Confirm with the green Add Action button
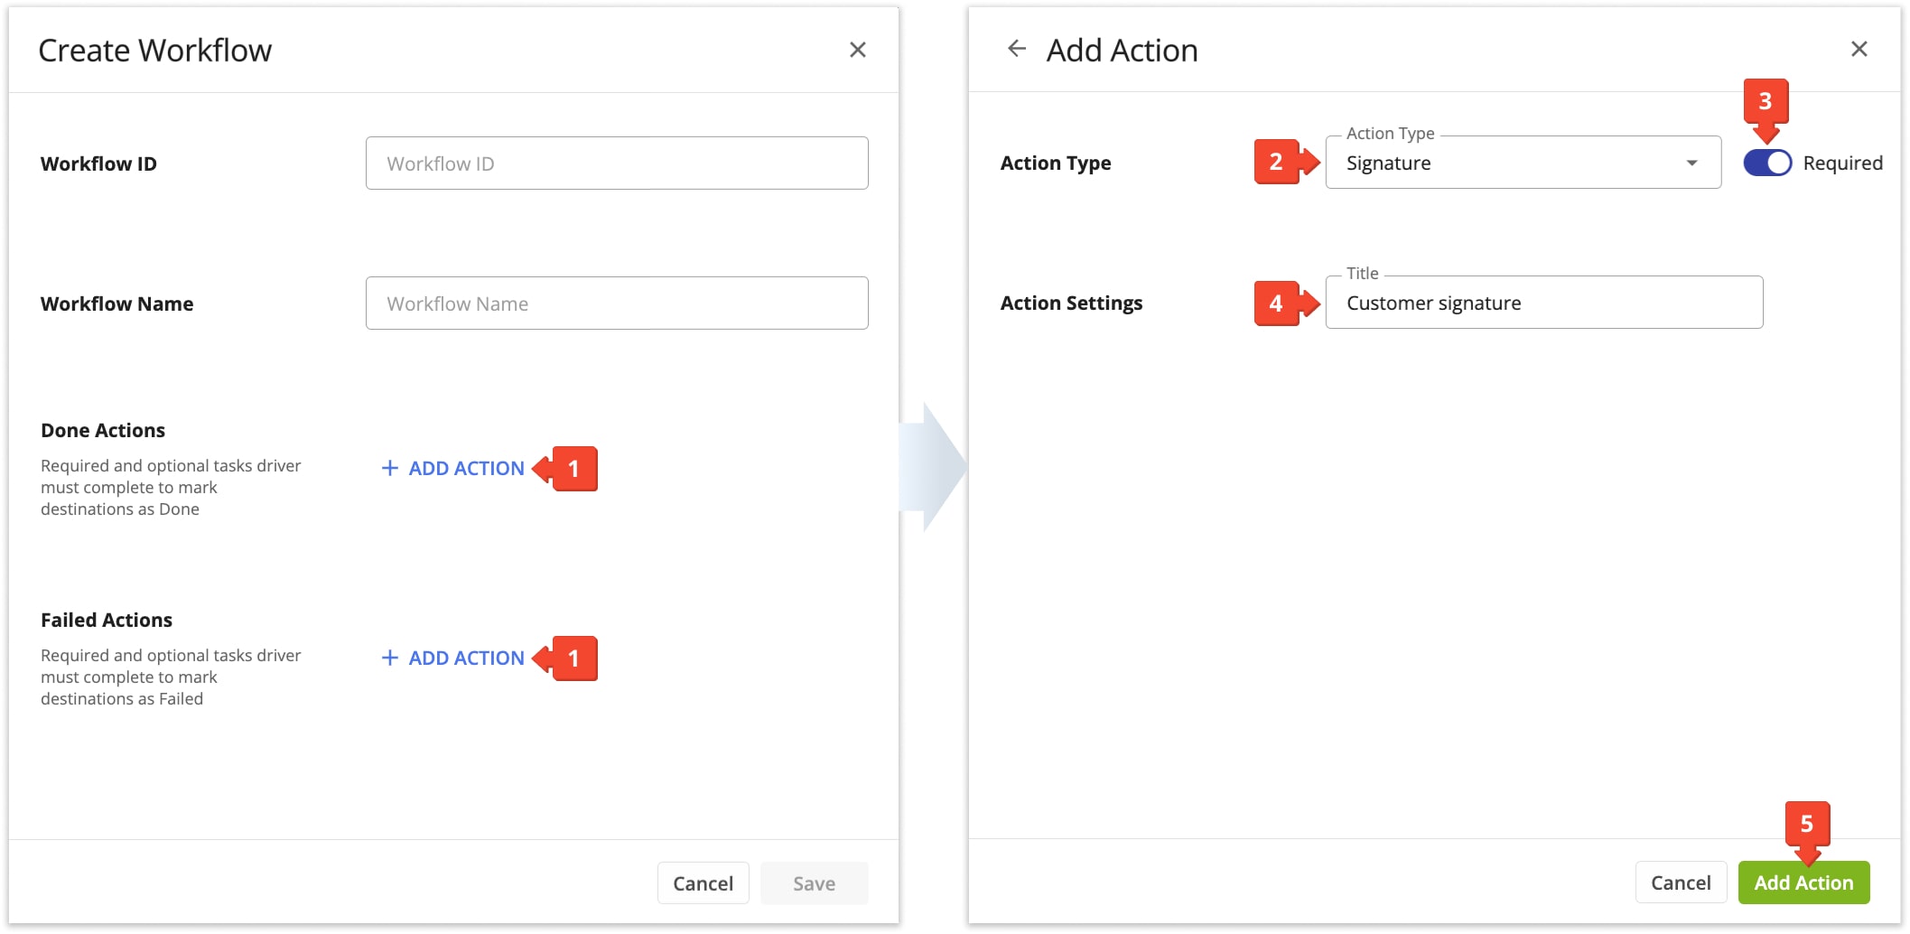 (x=1803, y=883)
